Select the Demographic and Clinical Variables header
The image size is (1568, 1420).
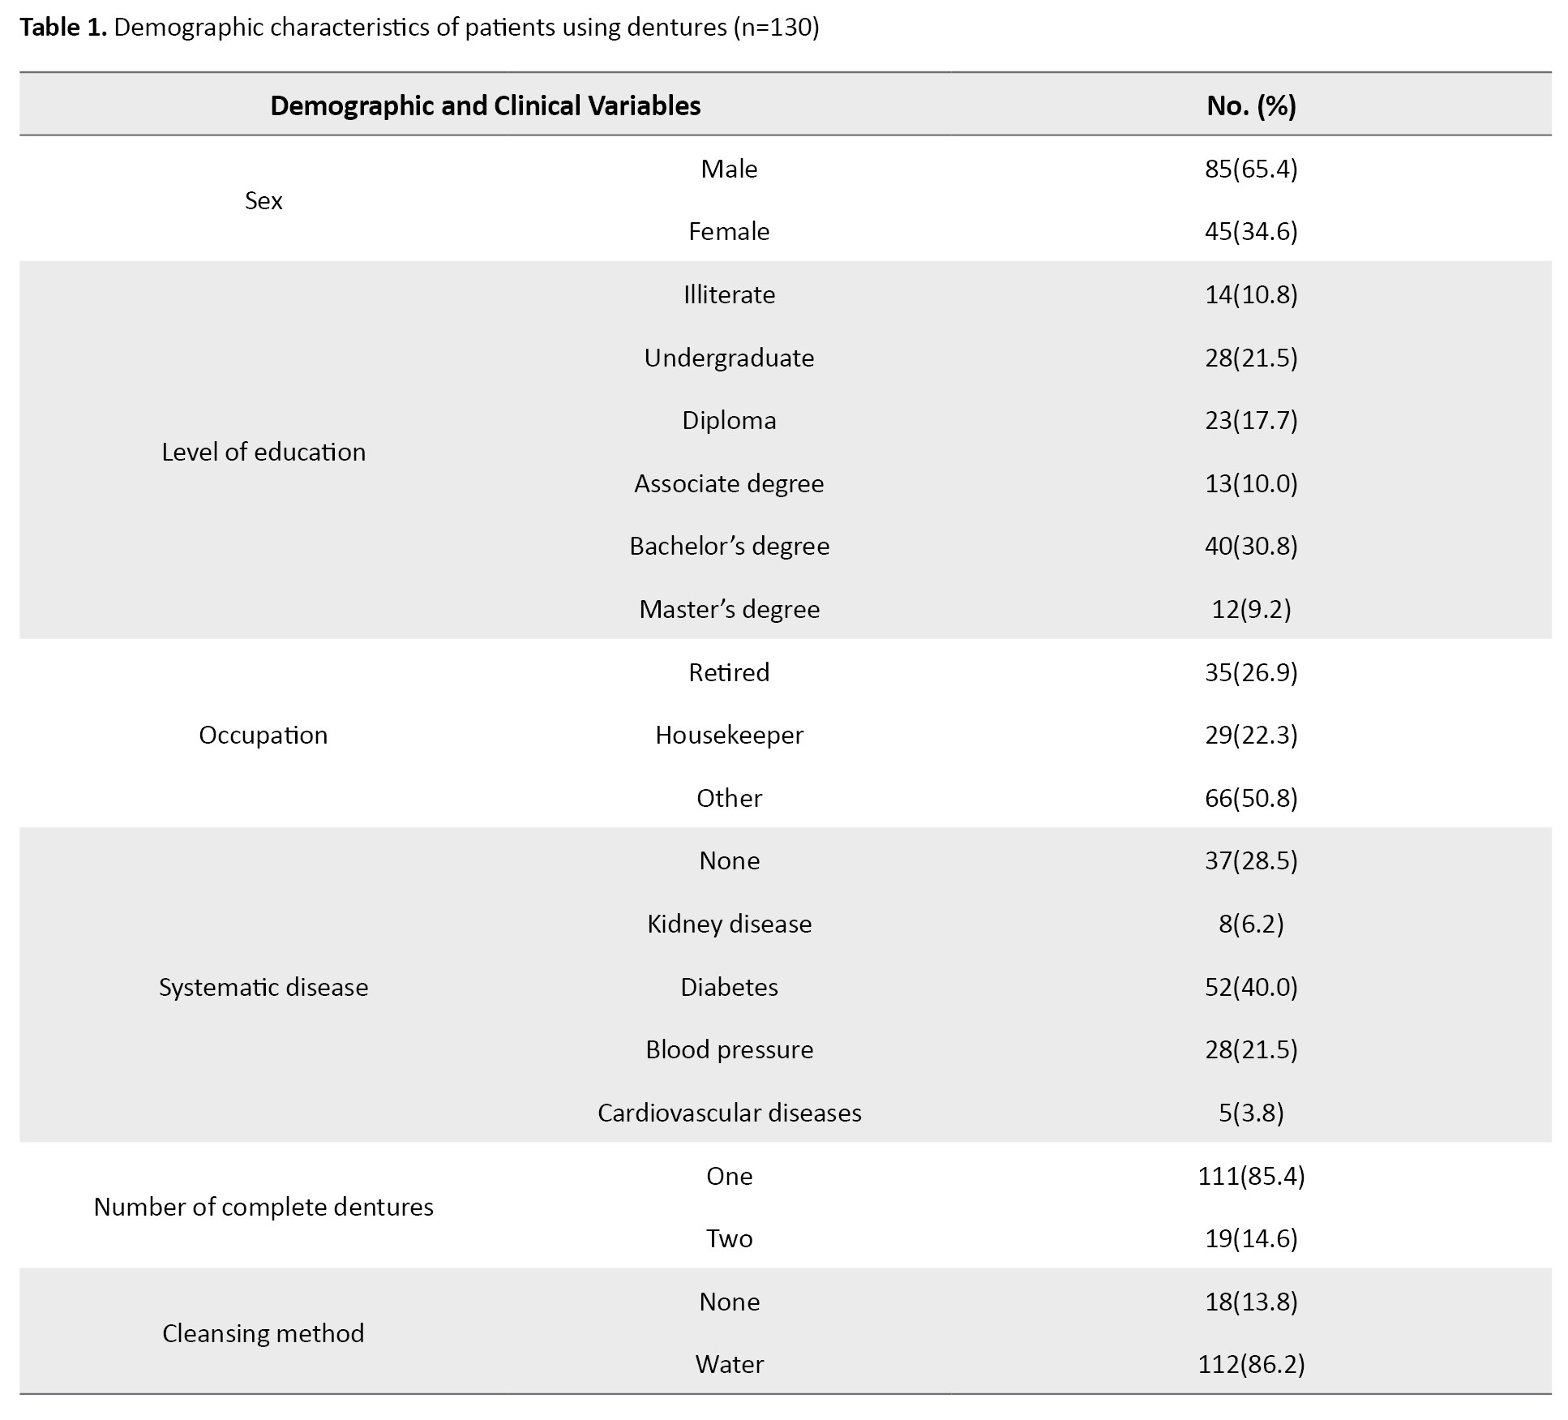point(485,106)
